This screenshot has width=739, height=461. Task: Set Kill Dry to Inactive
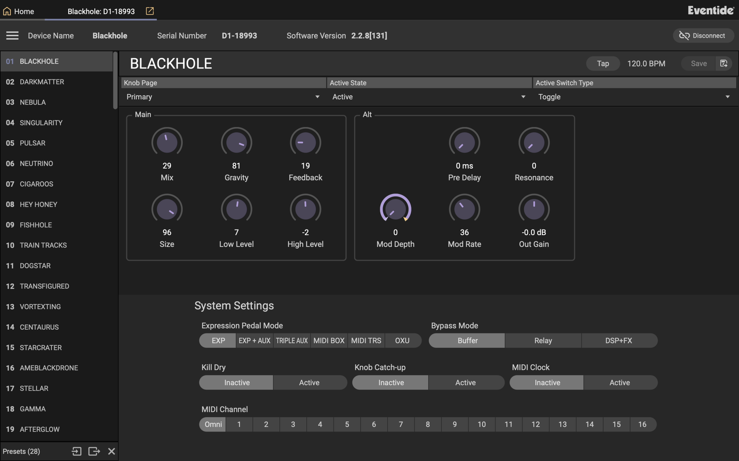tap(236, 383)
